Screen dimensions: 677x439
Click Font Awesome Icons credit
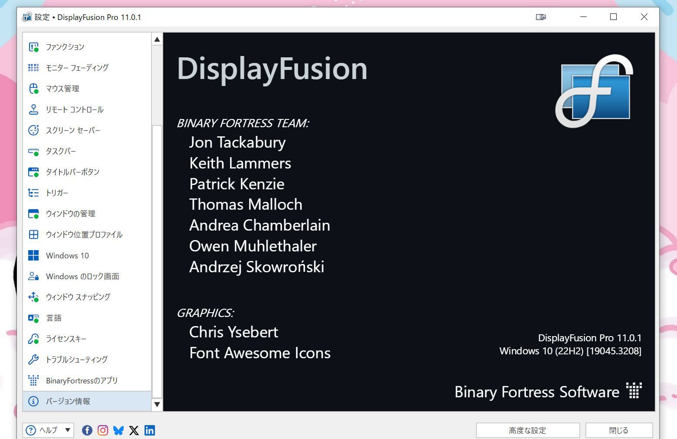[260, 353]
